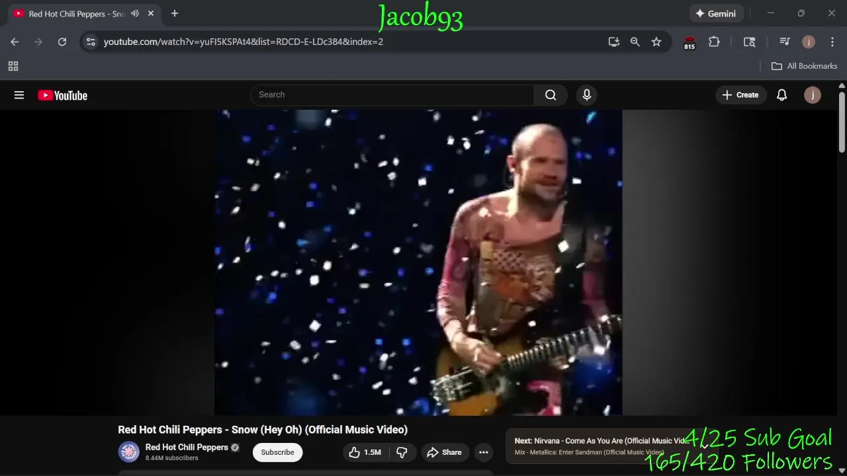Image resolution: width=847 pixels, height=476 pixels.
Task: Like the video with 1.5M likes
Action: tap(365, 452)
